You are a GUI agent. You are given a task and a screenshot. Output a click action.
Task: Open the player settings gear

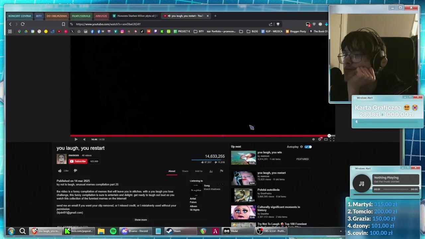[x=320, y=139]
